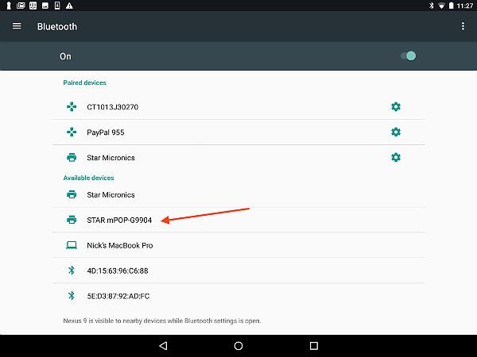
Task: Open settings gear for CT1013J30270
Action: pyautogui.click(x=395, y=107)
